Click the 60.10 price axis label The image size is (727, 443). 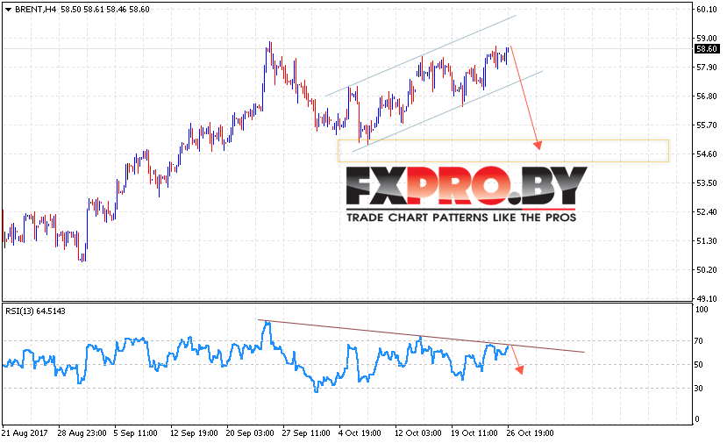pos(707,10)
